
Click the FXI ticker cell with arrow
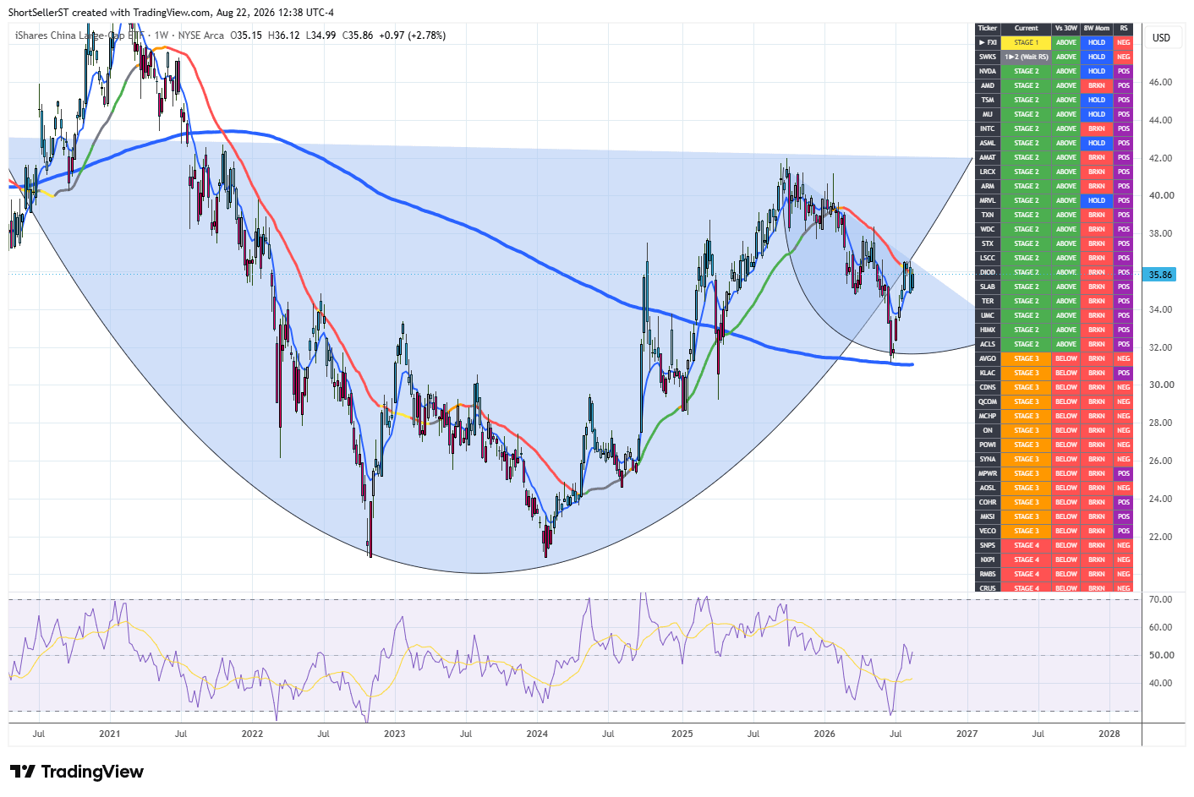[988, 42]
